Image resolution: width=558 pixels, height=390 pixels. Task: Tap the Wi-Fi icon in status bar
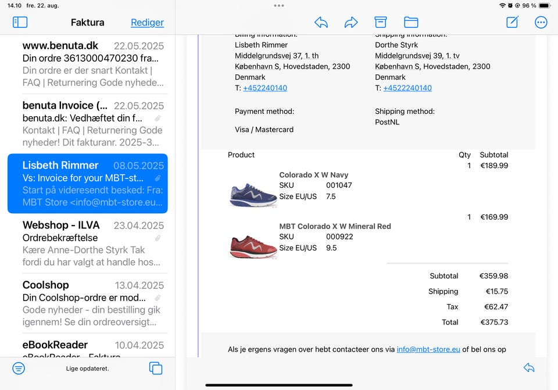[502, 6]
